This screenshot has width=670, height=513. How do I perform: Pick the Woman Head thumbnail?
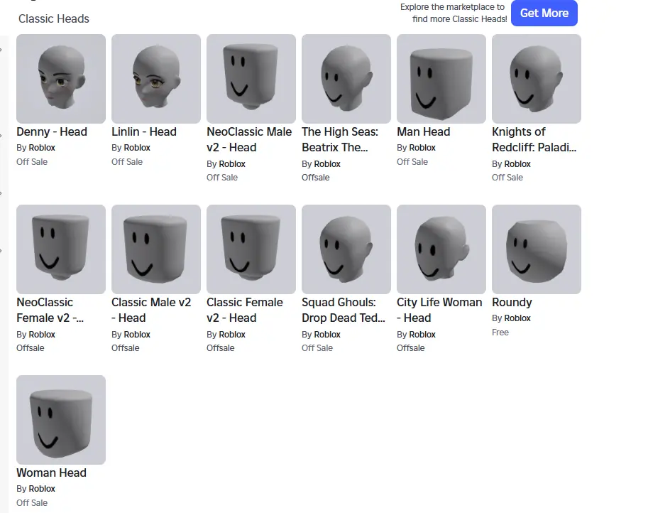[x=61, y=420]
